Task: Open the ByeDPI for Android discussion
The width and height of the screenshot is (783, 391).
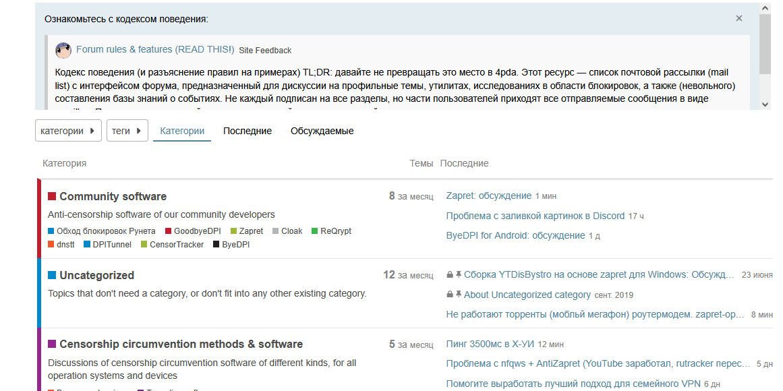Action: (515, 235)
